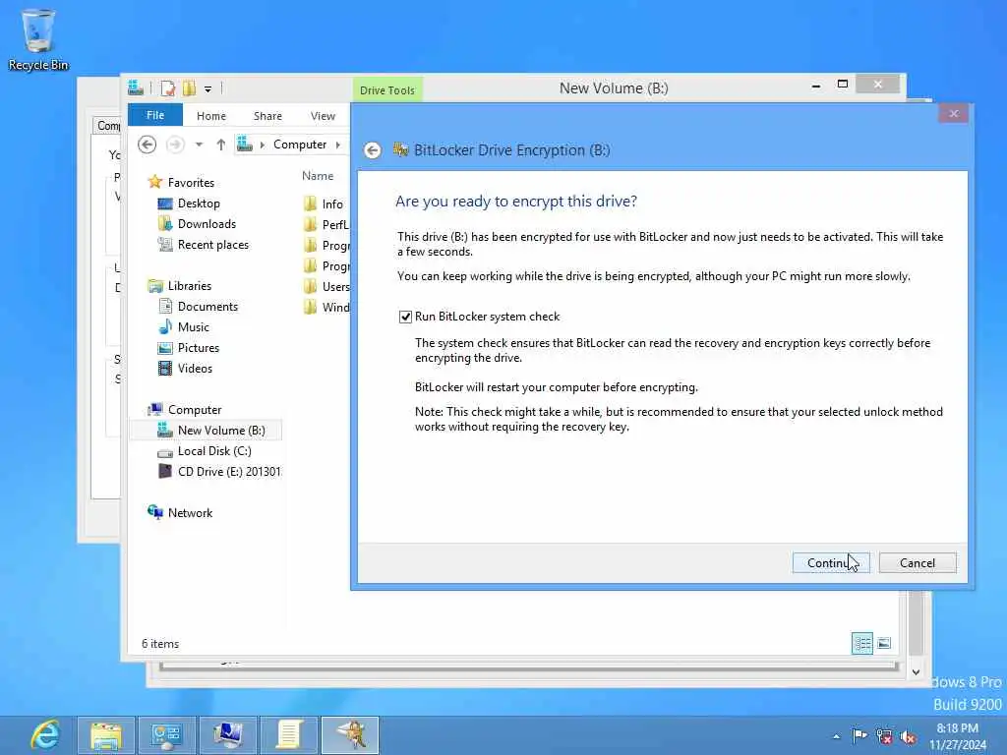Uncheck Run BitLocker system check checkbox
1007x755 pixels.
405,317
